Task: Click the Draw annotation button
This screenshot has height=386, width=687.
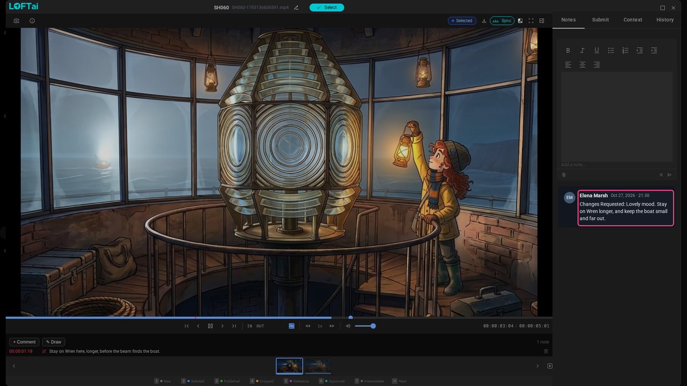Action: click(54, 342)
